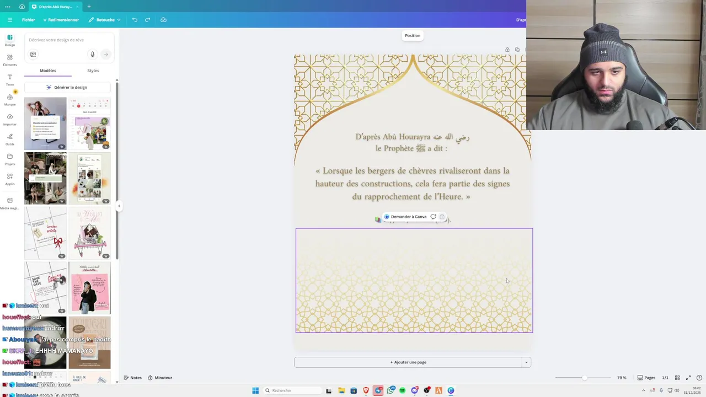Open WhatsApp from the taskbar
The height and width of the screenshot is (397, 706).
[x=391, y=390]
